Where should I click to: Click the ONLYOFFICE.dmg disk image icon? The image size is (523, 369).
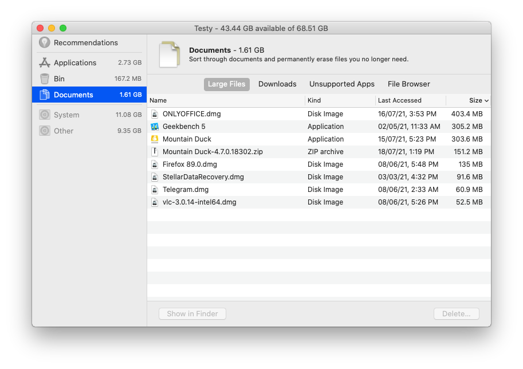[x=154, y=113]
